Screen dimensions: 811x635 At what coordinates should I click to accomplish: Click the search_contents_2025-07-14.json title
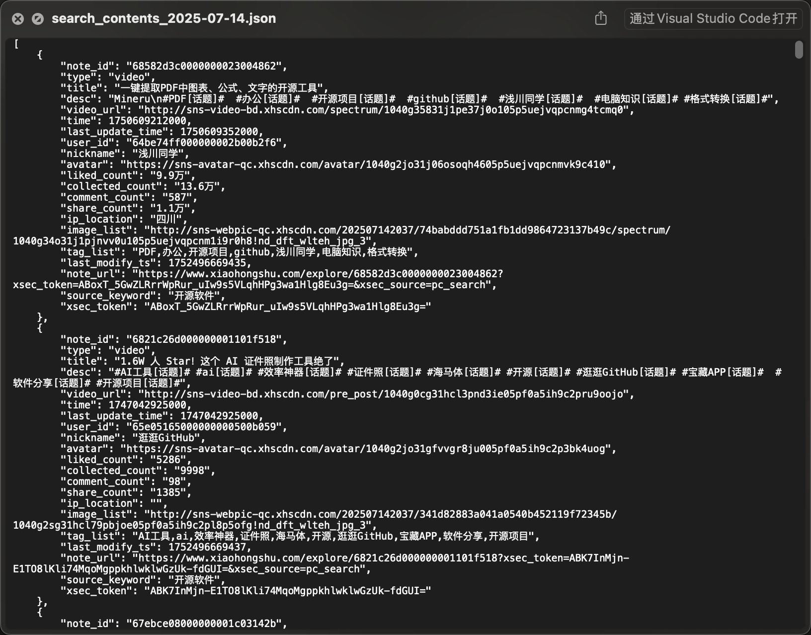163,18
